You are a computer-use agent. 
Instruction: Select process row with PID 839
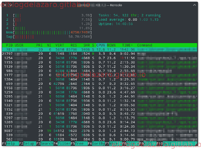coord(99,114)
